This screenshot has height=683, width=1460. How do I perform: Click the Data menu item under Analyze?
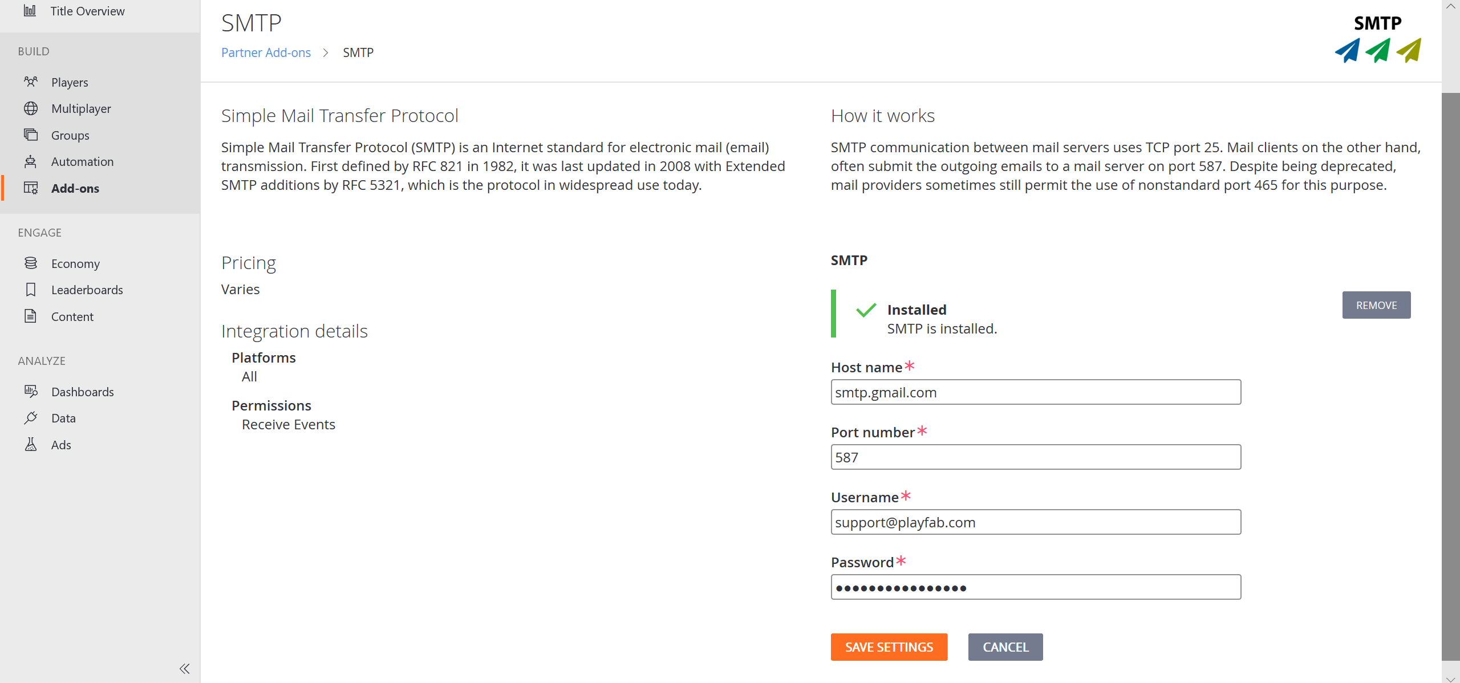63,418
